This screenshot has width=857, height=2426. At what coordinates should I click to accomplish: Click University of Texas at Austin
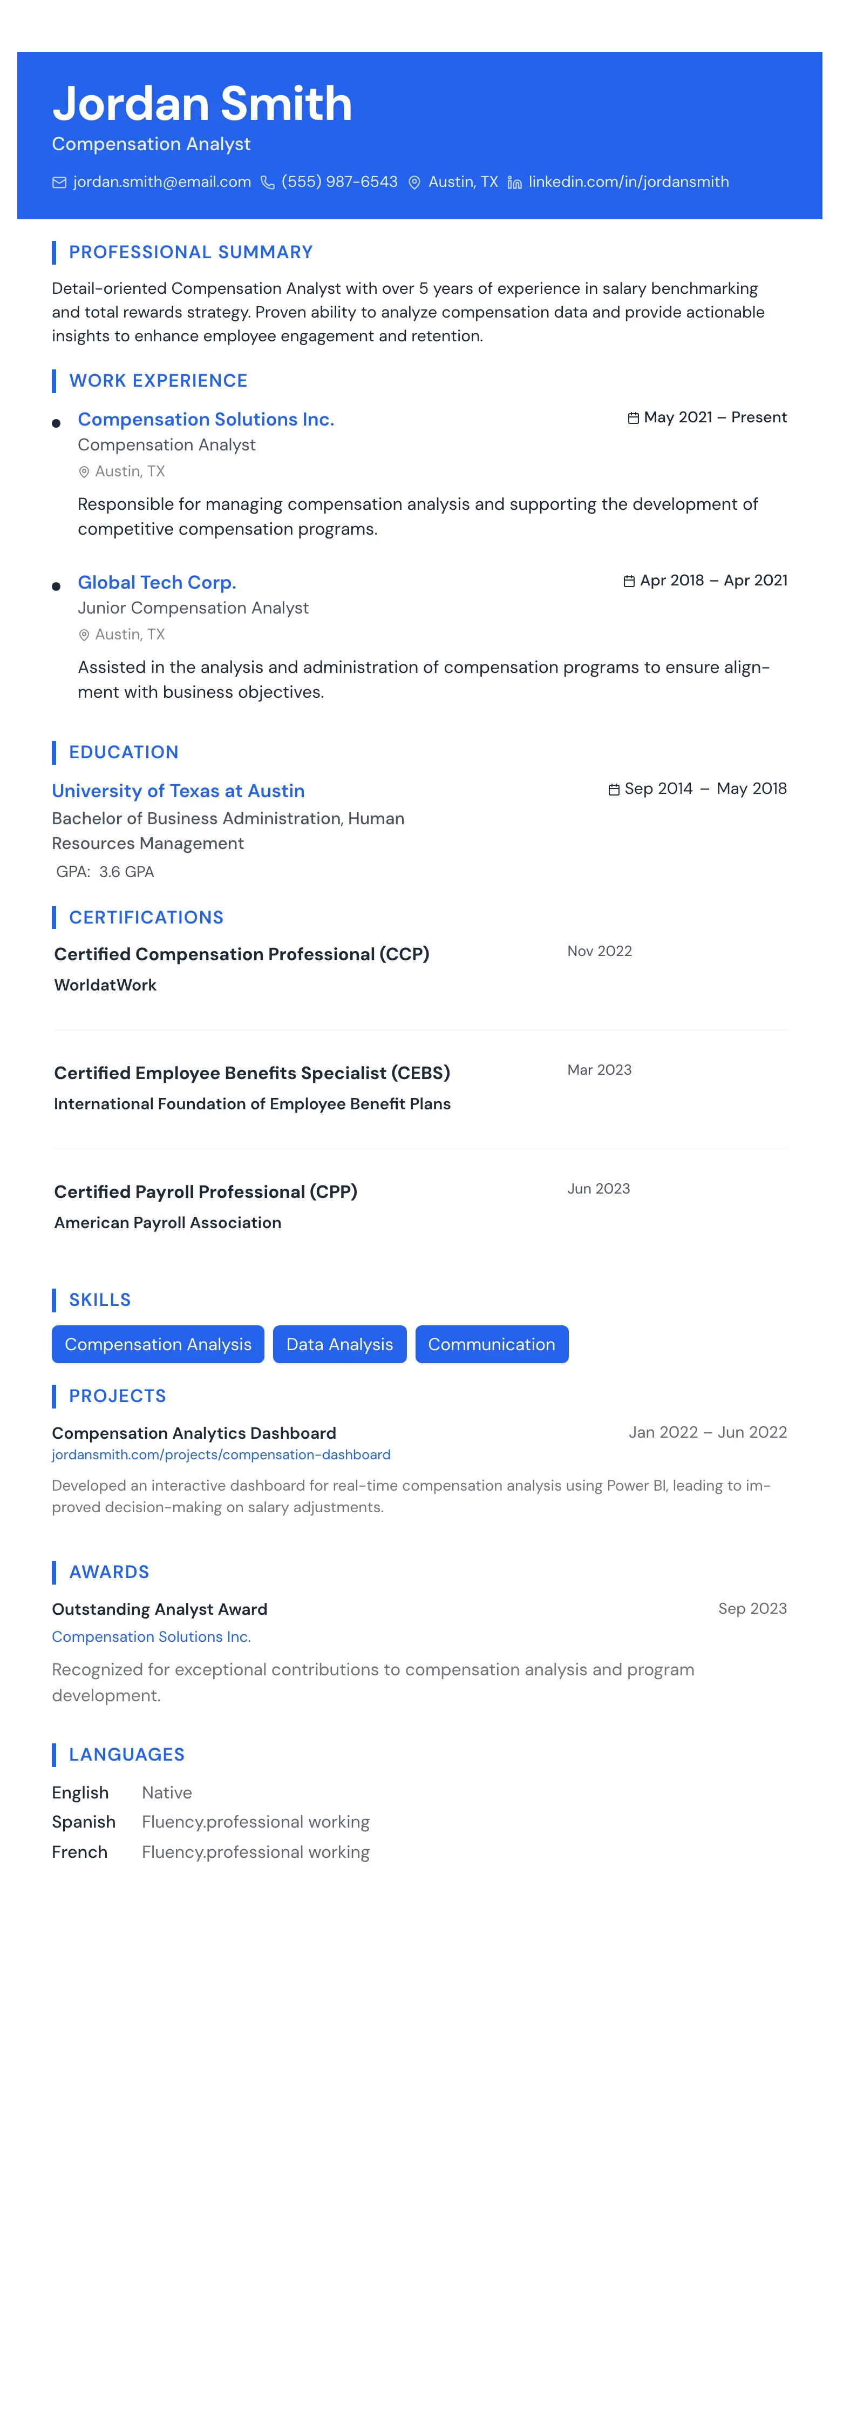(x=178, y=791)
